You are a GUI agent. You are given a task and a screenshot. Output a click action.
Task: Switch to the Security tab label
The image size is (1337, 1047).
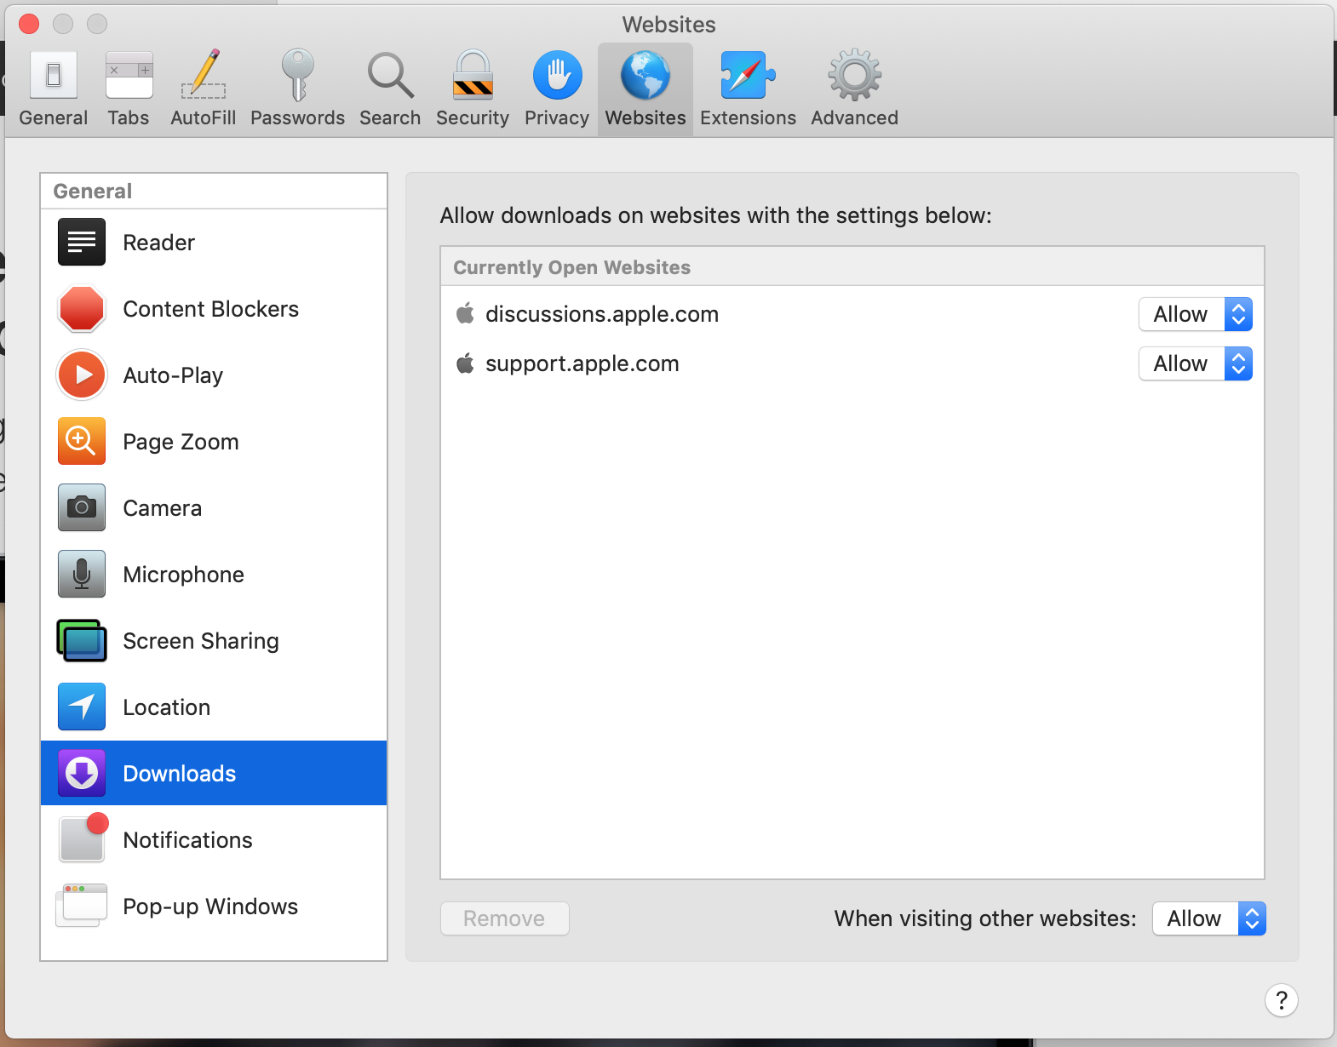pos(473,117)
